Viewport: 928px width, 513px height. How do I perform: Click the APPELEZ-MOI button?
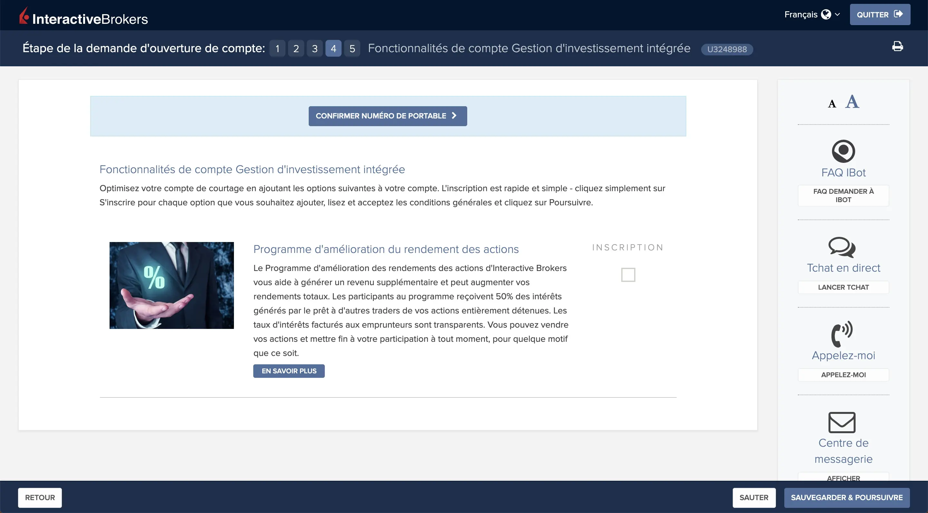(843, 375)
